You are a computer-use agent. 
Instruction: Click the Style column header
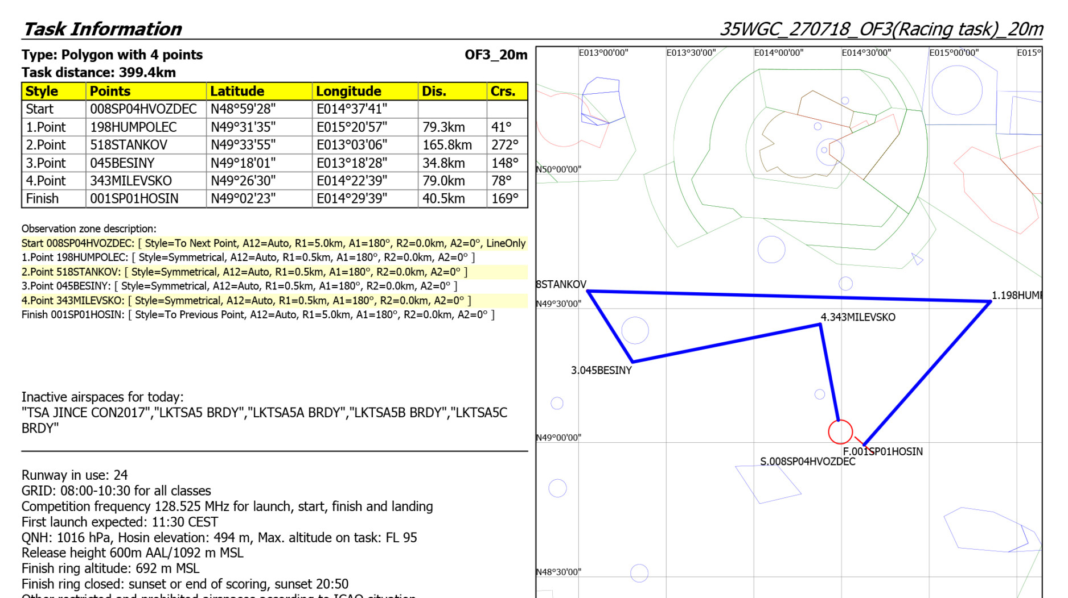tap(42, 92)
